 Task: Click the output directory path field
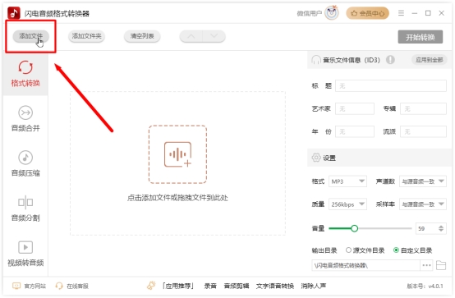(x=365, y=265)
